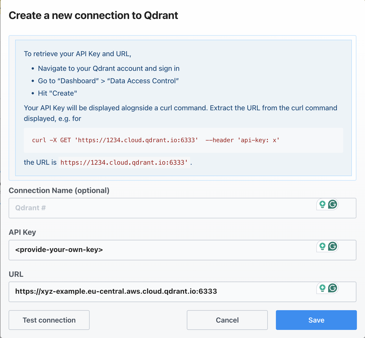Click the API Key section label
365x338 pixels.
[x=22, y=232]
